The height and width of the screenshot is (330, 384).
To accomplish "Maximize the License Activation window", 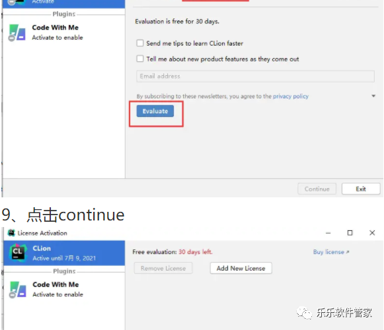I will (x=350, y=233).
